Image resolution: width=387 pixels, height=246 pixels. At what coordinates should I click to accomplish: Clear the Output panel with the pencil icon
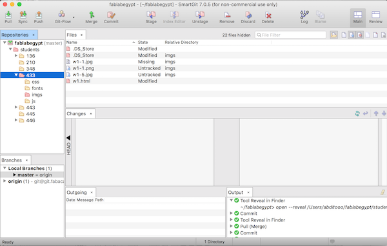[382, 193]
